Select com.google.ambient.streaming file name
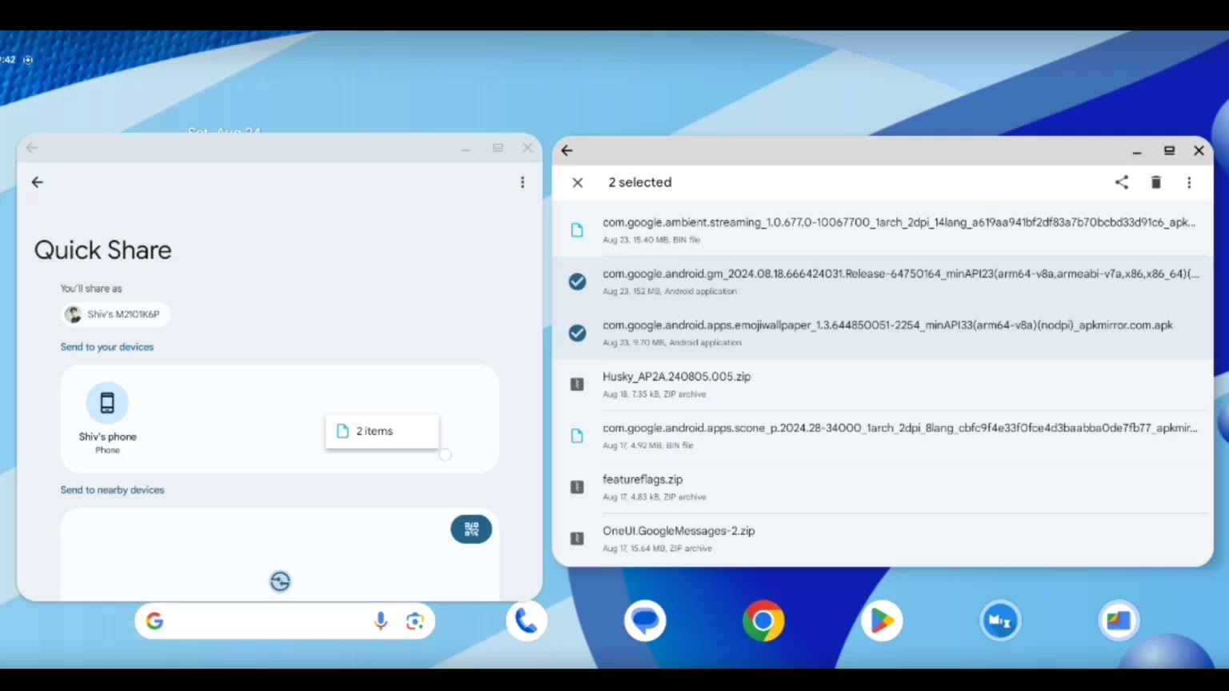The image size is (1229, 691). point(899,222)
